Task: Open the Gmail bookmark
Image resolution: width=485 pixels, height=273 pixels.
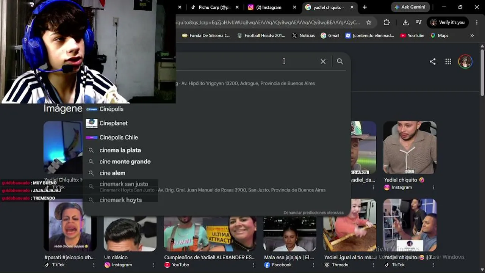Action: (x=330, y=36)
